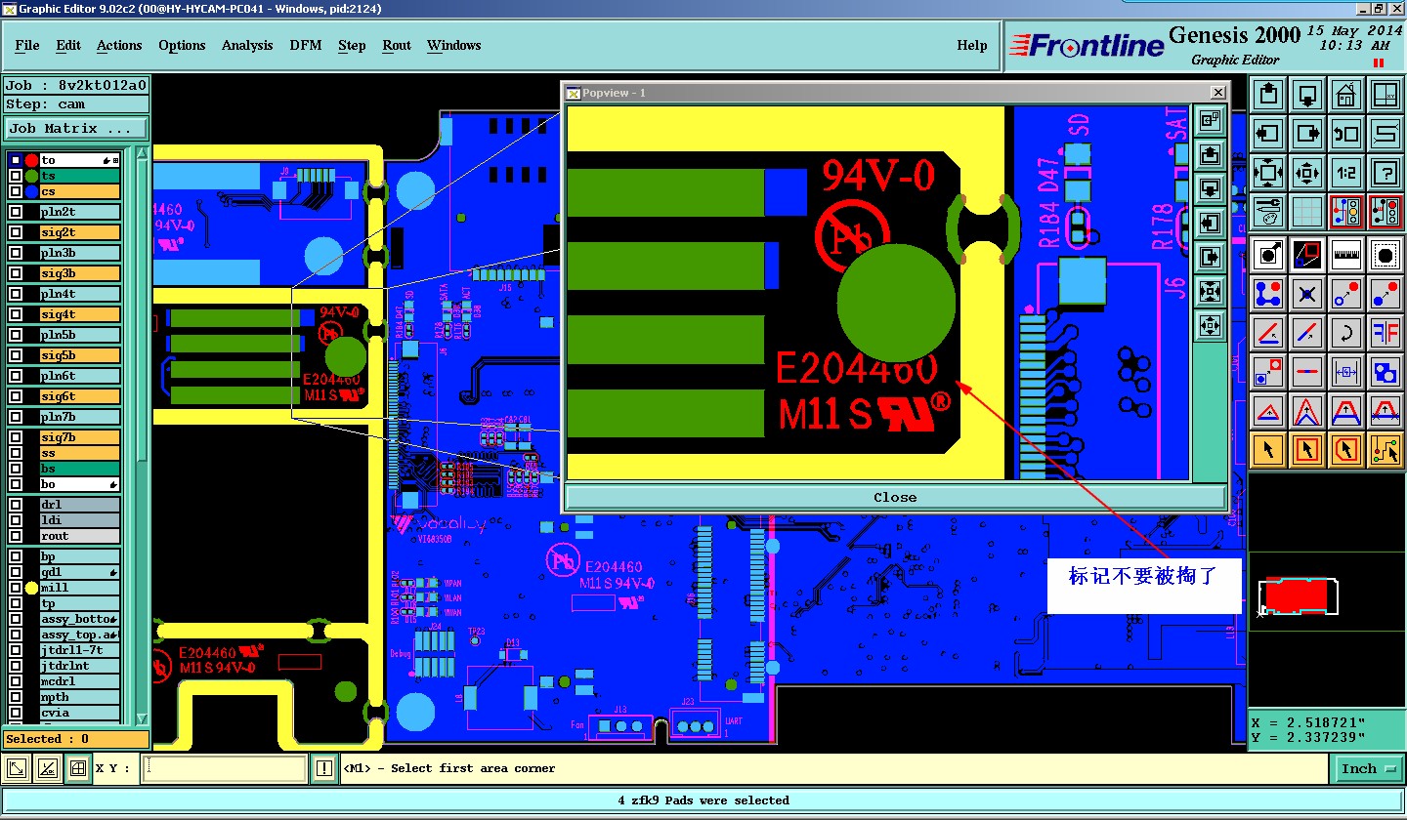
Task: Click the layer list vertical scrollbar
Action: (142, 434)
